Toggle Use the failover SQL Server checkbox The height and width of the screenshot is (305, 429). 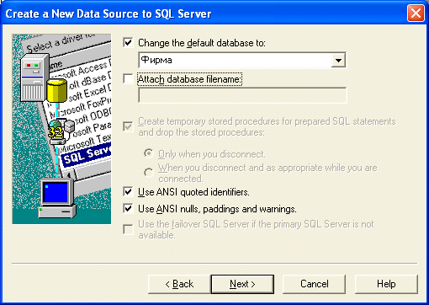(x=128, y=229)
